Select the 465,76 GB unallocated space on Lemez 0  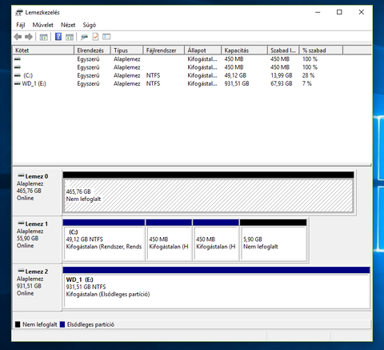(209, 195)
